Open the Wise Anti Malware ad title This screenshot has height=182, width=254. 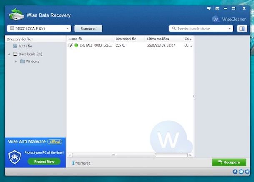pyautogui.click(x=27, y=141)
